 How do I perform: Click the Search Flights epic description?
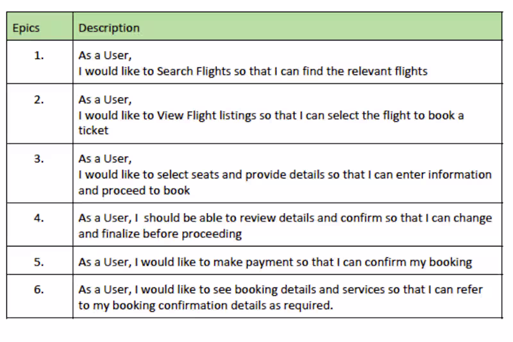click(253, 63)
